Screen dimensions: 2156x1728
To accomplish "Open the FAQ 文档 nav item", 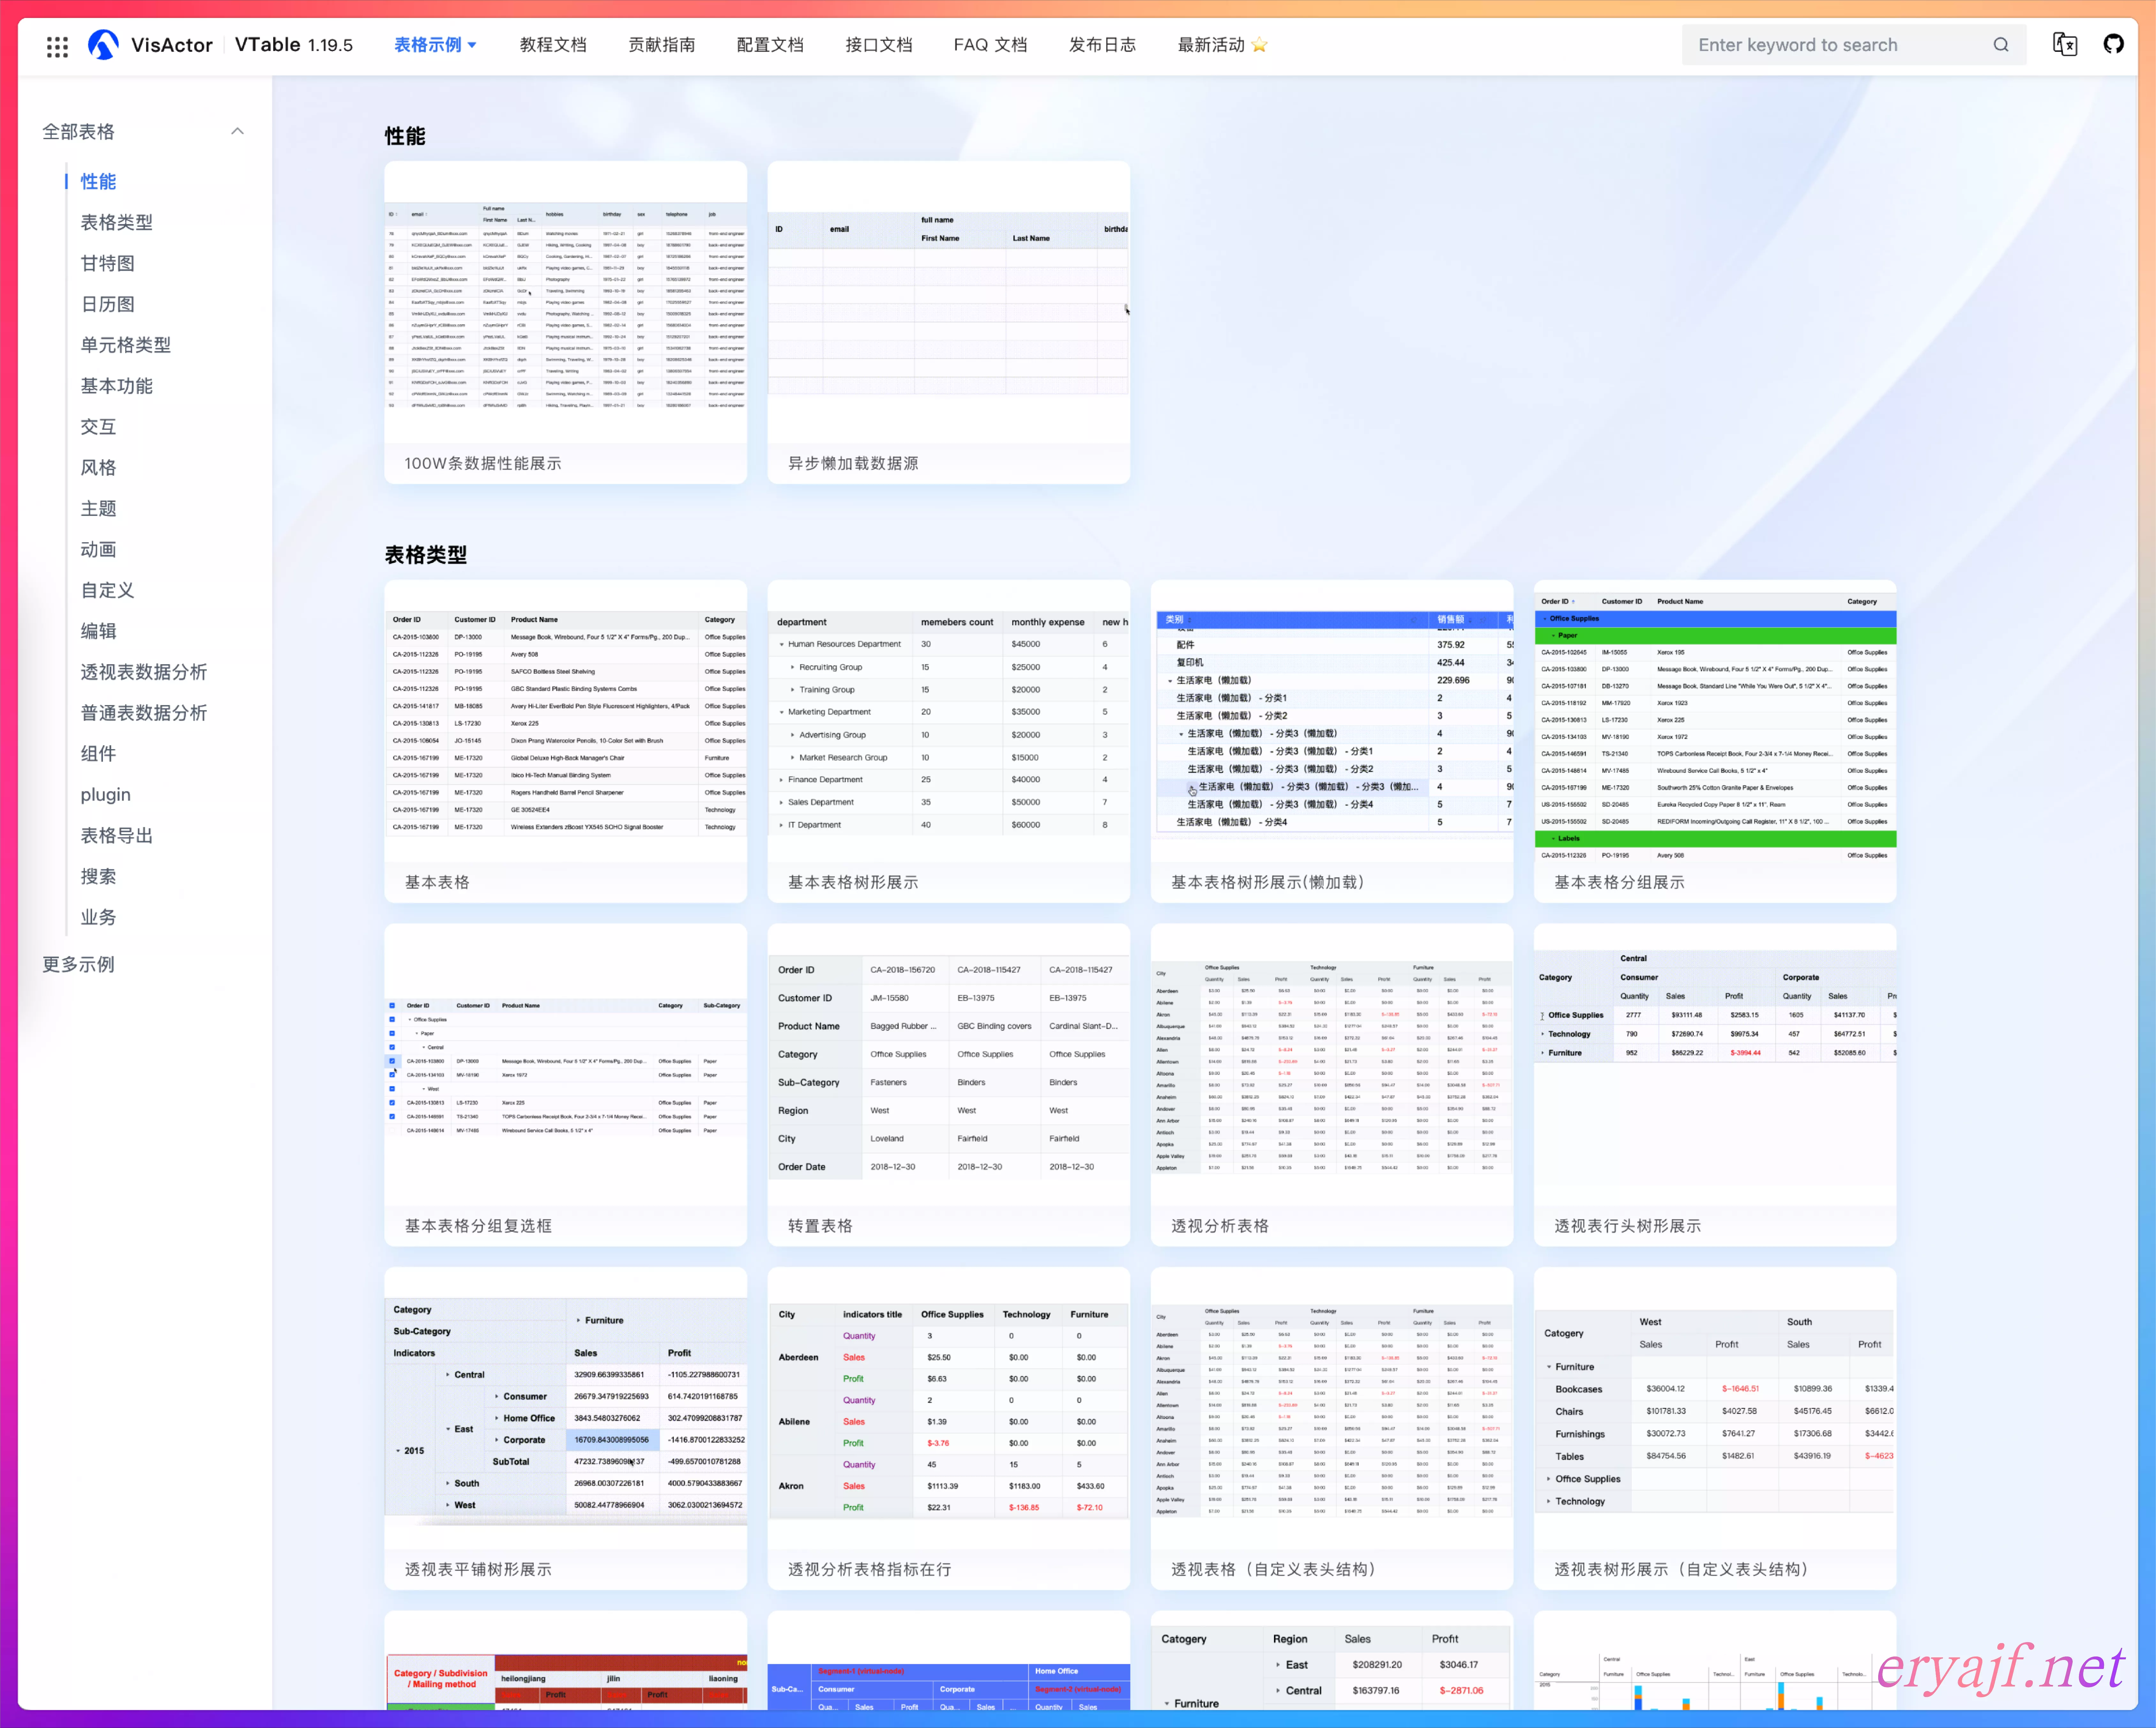I will click(990, 45).
